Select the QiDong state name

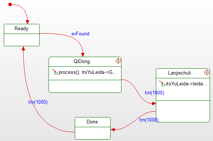coord(81,62)
